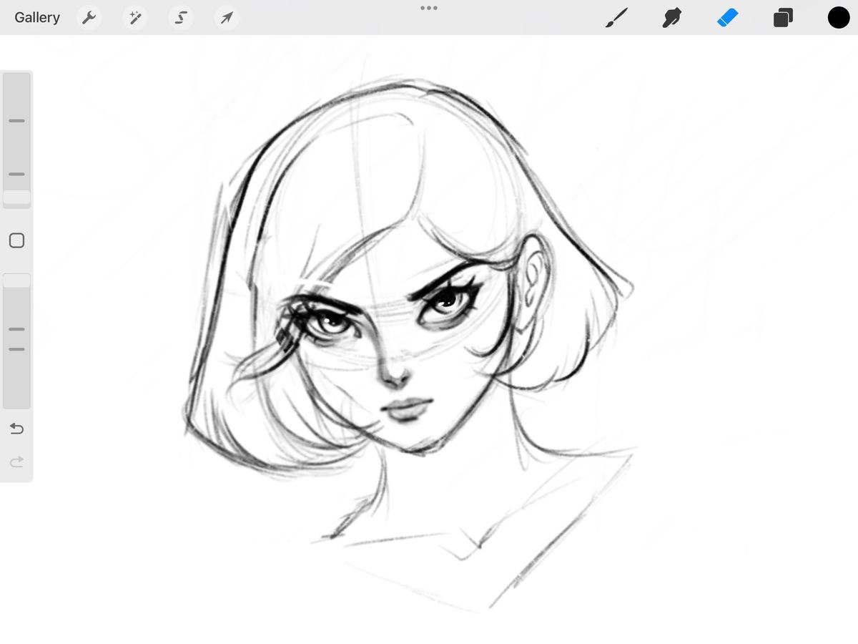This screenshot has width=858, height=644.
Task: Open the Adjustments magic wand menu
Action: [x=134, y=18]
